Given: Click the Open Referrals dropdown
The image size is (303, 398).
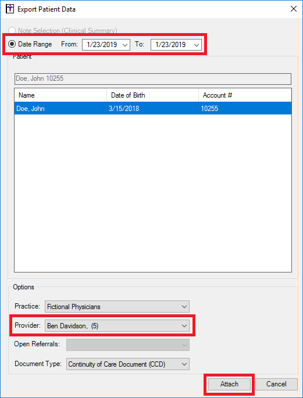Looking at the screenshot, I should pyautogui.click(x=128, y=345).
